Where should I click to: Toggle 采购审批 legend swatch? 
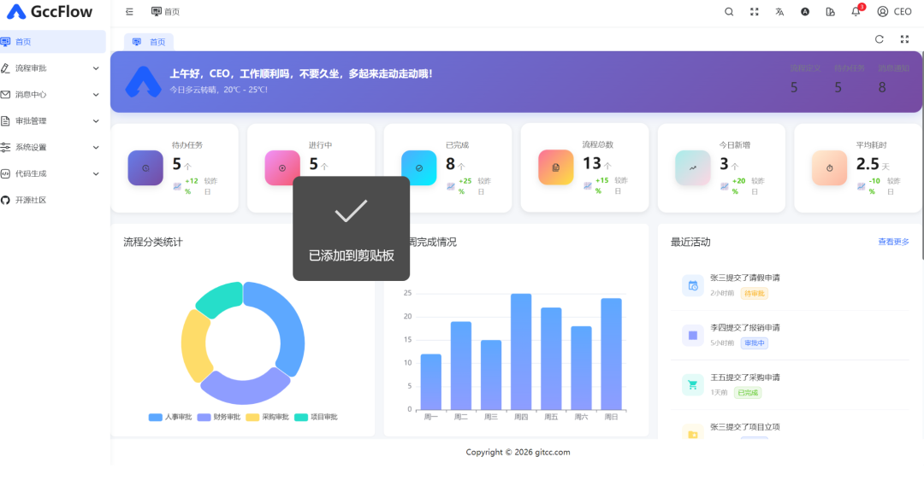[x=252, y=417]
